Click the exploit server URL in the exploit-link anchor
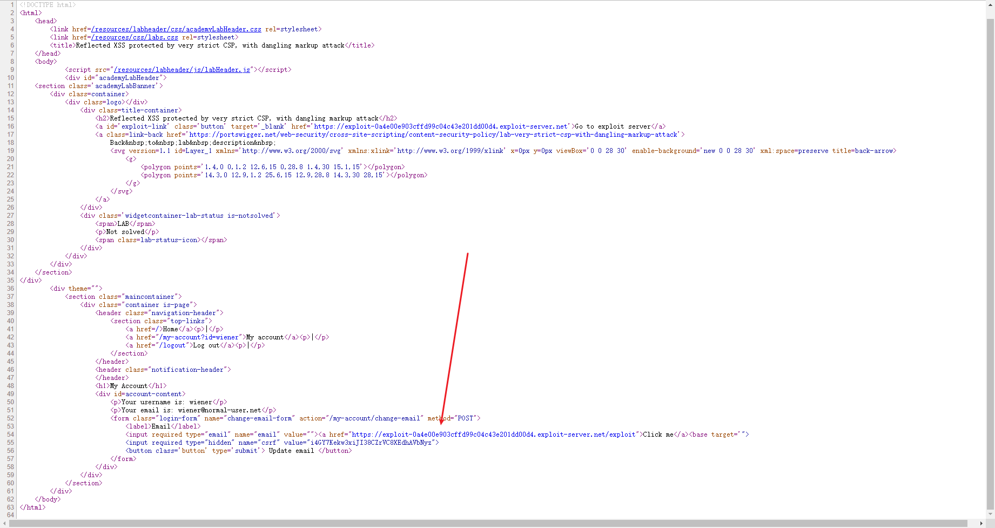995x528 pixels. (441, 126)
